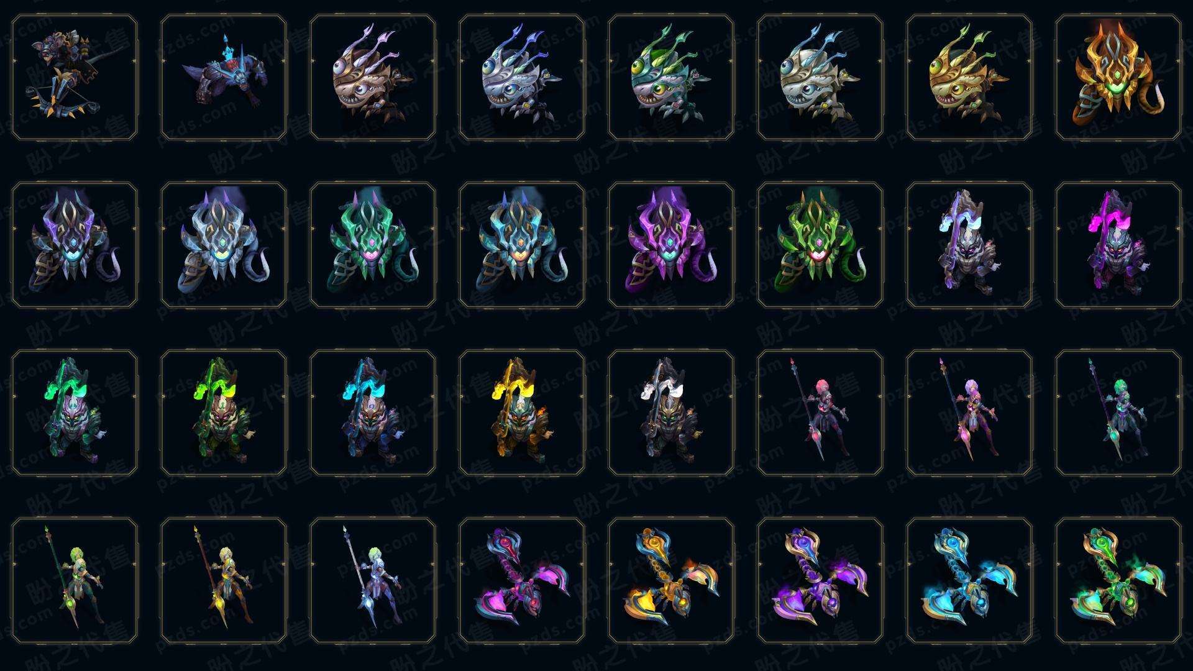
Task: Click the orange flaming masked creature tile
Action: click(x=1118, y=78)
